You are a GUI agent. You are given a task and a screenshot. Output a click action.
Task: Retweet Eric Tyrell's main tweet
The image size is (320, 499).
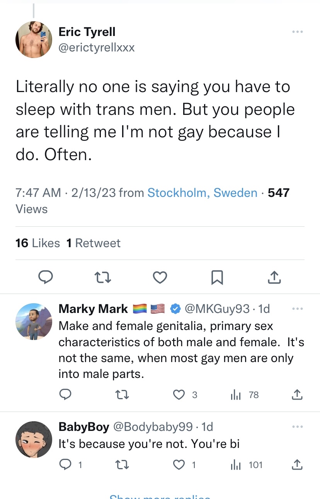(x=103, y=277)
